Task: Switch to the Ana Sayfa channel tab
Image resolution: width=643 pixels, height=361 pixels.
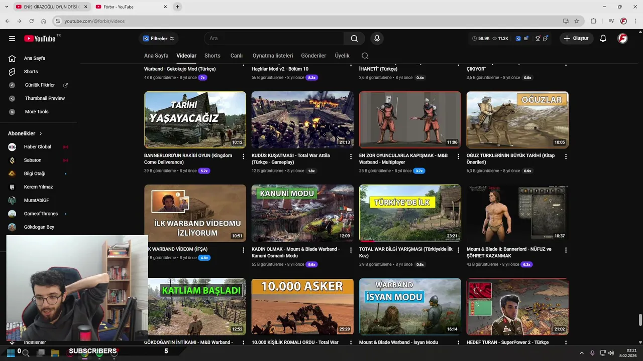Action: tap(156, 56)
